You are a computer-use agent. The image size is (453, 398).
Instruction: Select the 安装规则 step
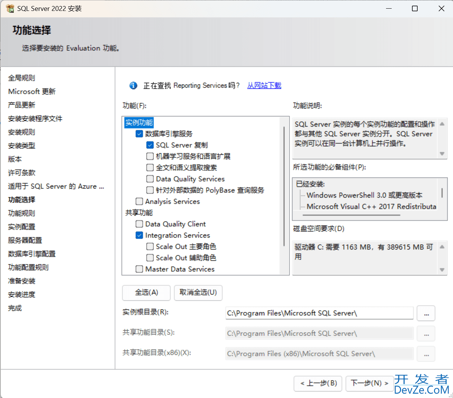[21, 132]
